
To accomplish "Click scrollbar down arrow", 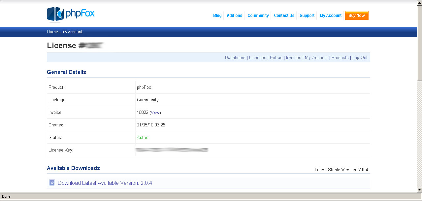I will pyautogui.click(x=419, y=190).
